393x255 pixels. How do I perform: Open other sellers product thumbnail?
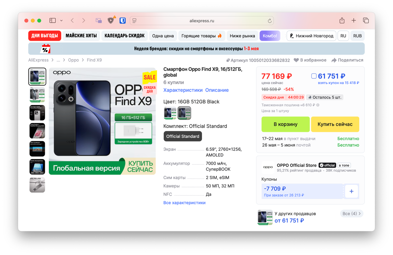[x=265, y=217]
